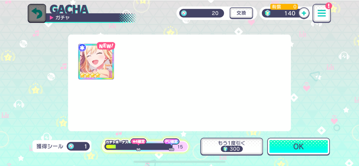Tap the blue star attribute icon on card
The height and width of the screenshot is (166, 359).
tap(82, 48)
